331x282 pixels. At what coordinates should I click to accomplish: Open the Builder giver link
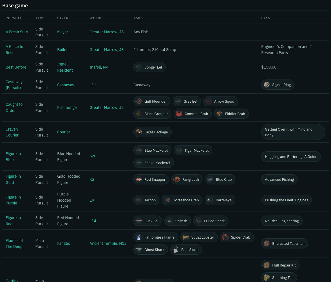[64, 50]
